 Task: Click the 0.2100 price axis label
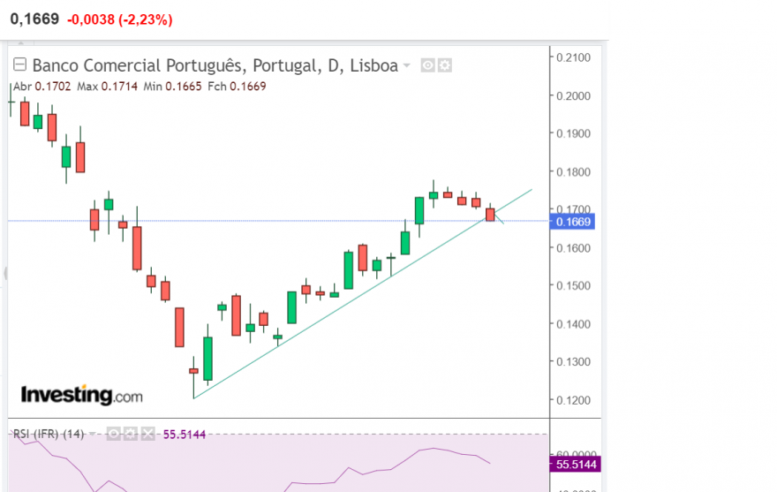tap(573, 57)
